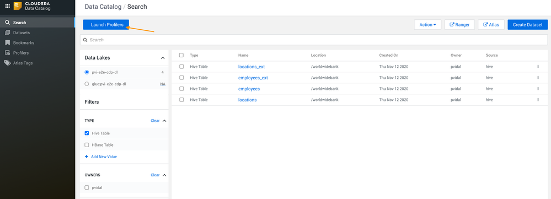This screenshot has width=551, height=199.
Task: Click the Type column header
Action: tap(194, 56)
